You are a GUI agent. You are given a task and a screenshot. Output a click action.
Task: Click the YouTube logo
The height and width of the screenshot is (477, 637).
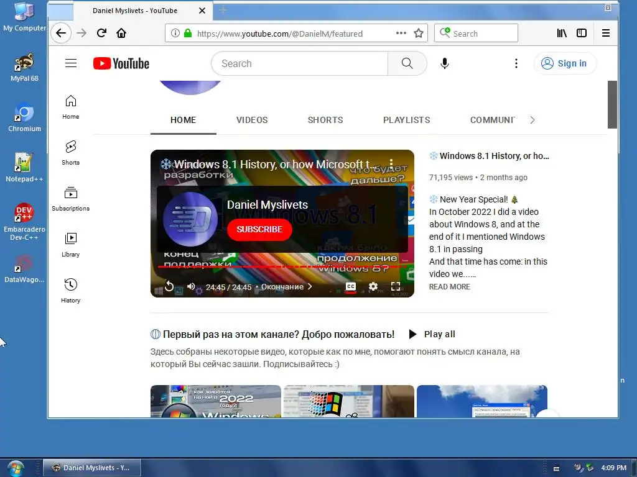pyautogui.click(x=121, y=64)
